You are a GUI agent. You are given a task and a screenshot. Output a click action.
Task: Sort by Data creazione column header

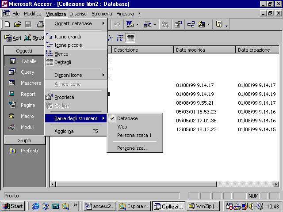pyautogui.click(x=257, y=50)
